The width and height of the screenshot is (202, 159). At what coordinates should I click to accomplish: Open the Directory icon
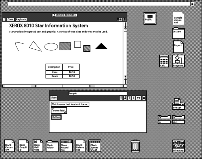click(x=178, y=146)
